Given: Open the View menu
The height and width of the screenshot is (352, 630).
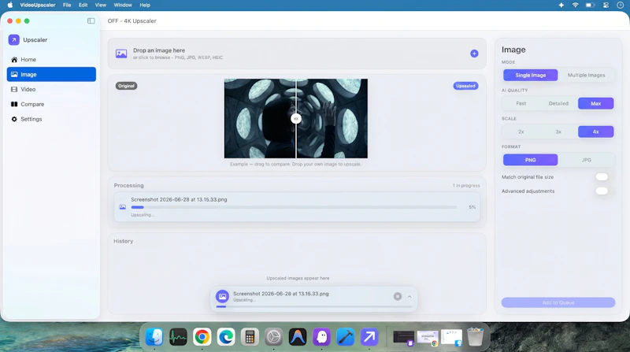Looking at the screenshot, I should tap(101, 6).
